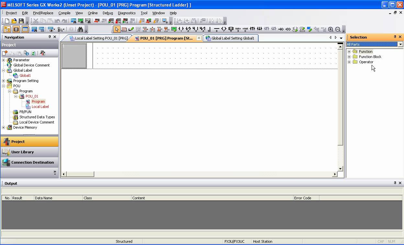404x245 pixels.
Task: Expand the Function folder in Selection
Action: [x=349, y=52]
